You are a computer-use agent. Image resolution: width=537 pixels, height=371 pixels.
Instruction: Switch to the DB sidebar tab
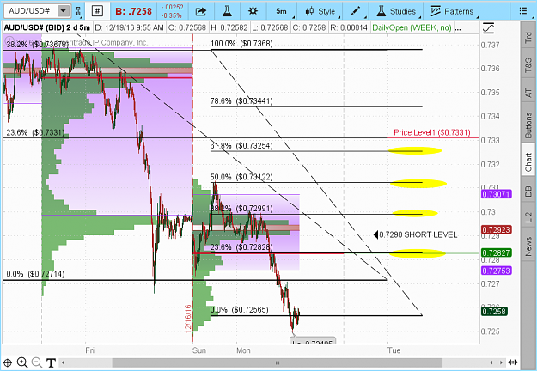[x=528, y=191]
